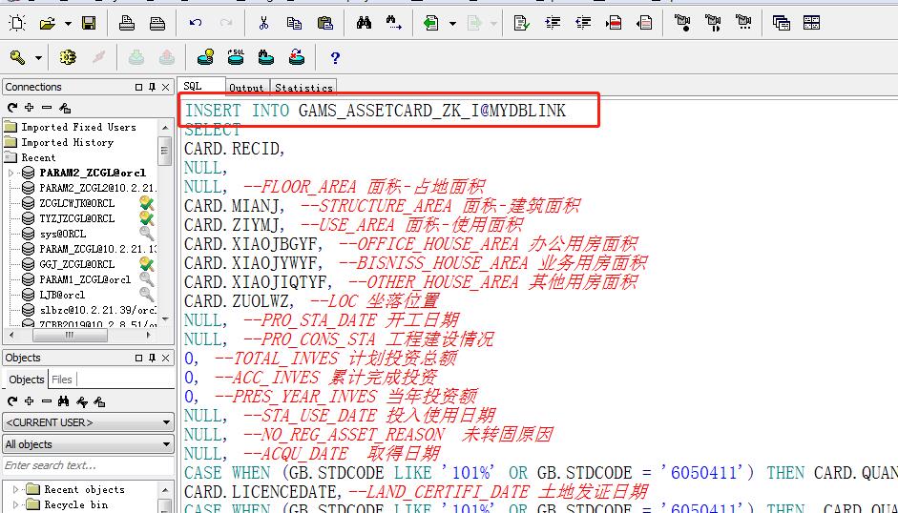Click the Undo arrow icon

(196, 23)
